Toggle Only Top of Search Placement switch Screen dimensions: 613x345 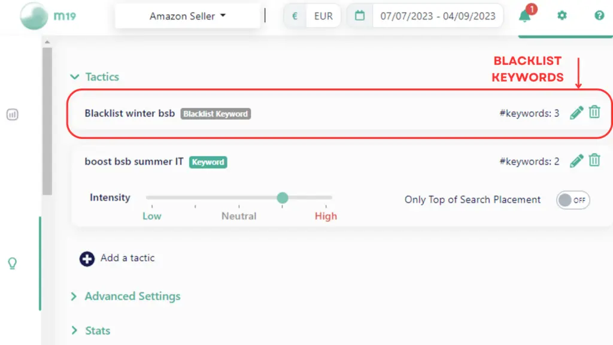[573, 200]
